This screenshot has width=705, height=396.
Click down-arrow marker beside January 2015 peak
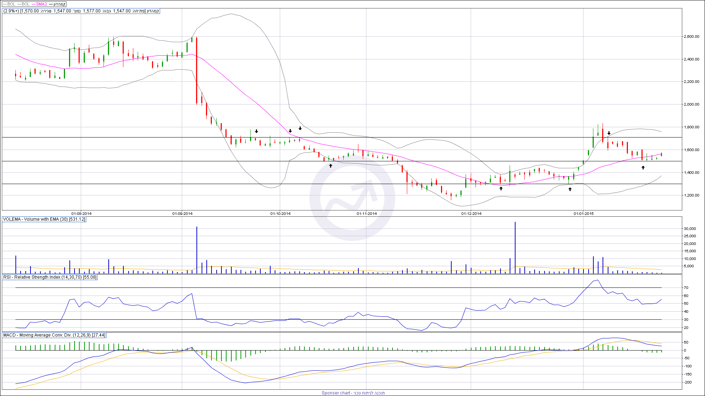click(609, 133)
